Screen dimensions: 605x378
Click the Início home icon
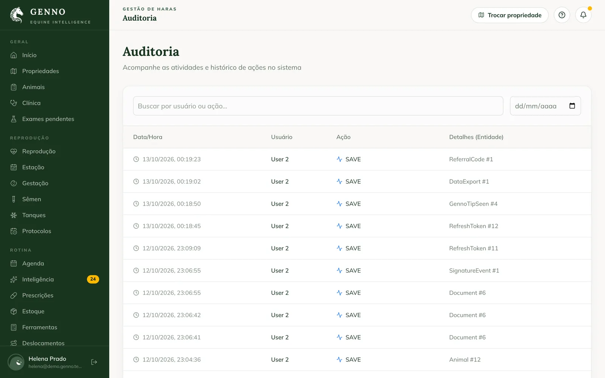click(14, 55)
